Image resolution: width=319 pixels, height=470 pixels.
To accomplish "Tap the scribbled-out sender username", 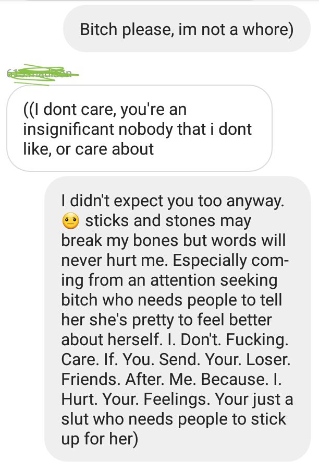I will pos(42,74).
